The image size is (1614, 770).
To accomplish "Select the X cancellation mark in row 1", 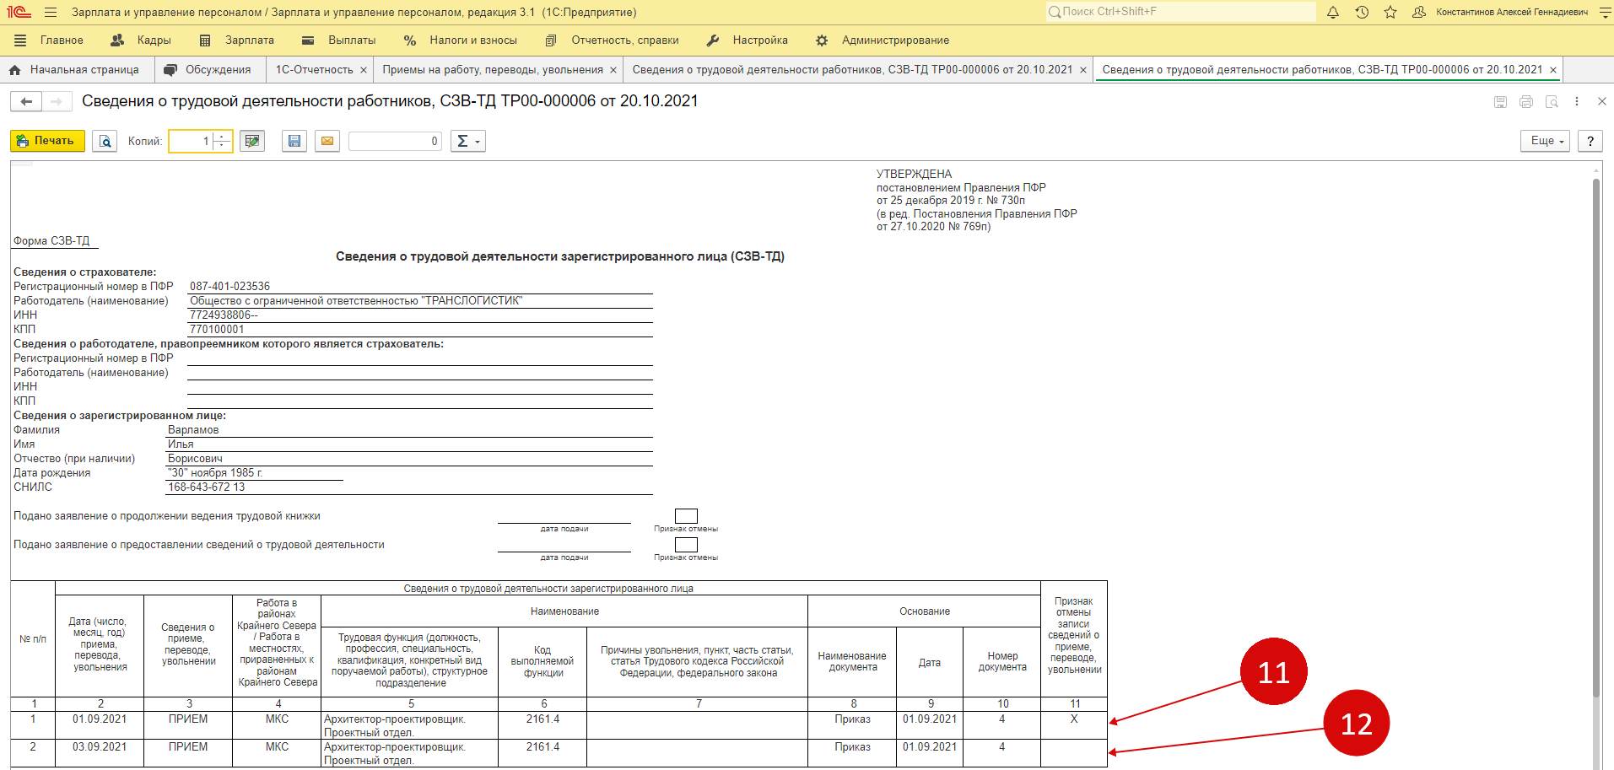I will [x=1074, y=719].
